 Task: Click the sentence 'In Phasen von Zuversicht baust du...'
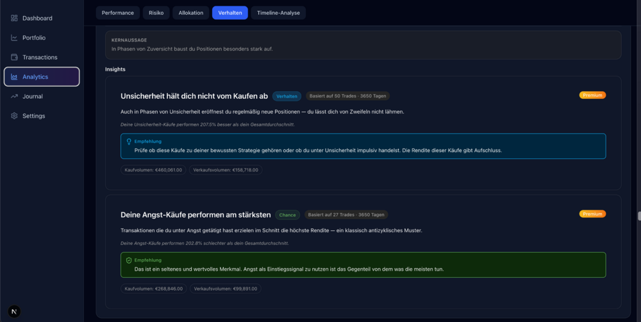click(192, 49)
